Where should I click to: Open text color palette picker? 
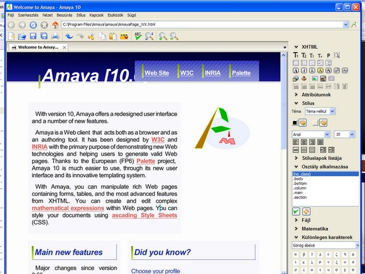(x=303, y=123)
